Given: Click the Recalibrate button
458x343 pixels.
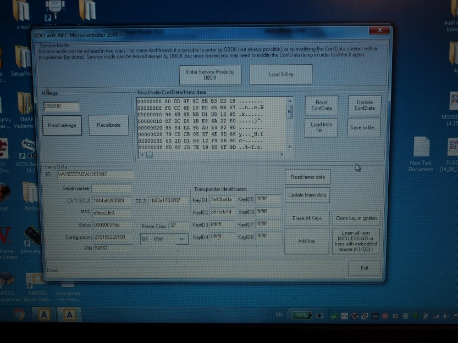Looking at the screenshot, I should point(109,125).
